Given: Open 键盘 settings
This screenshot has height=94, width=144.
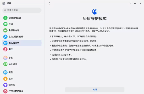Looking at the screenshot, I should coord(22,72).
